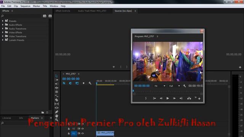Select the Ripple Edit tool
Viewport: 244px width, 137px height.
click(x=56, y=88)
